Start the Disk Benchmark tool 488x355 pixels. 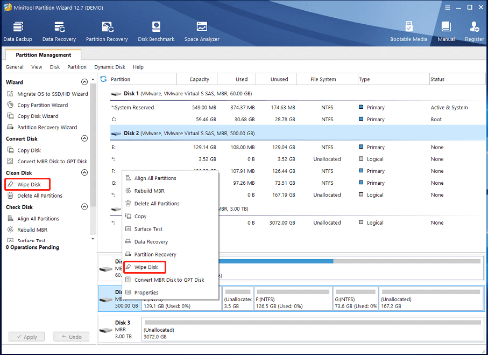pos(156,31)
